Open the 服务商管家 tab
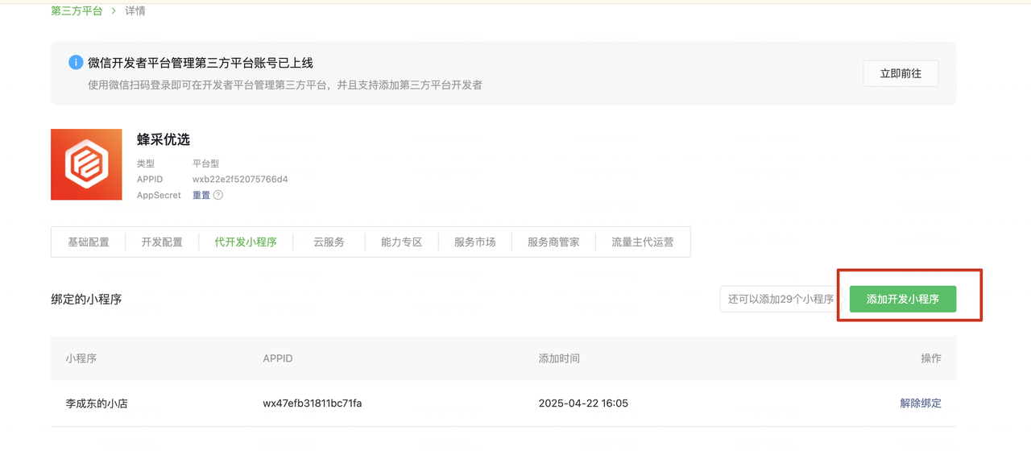Image resolution: width=1031 pixels, height=455 pixels. coord(553,242)
